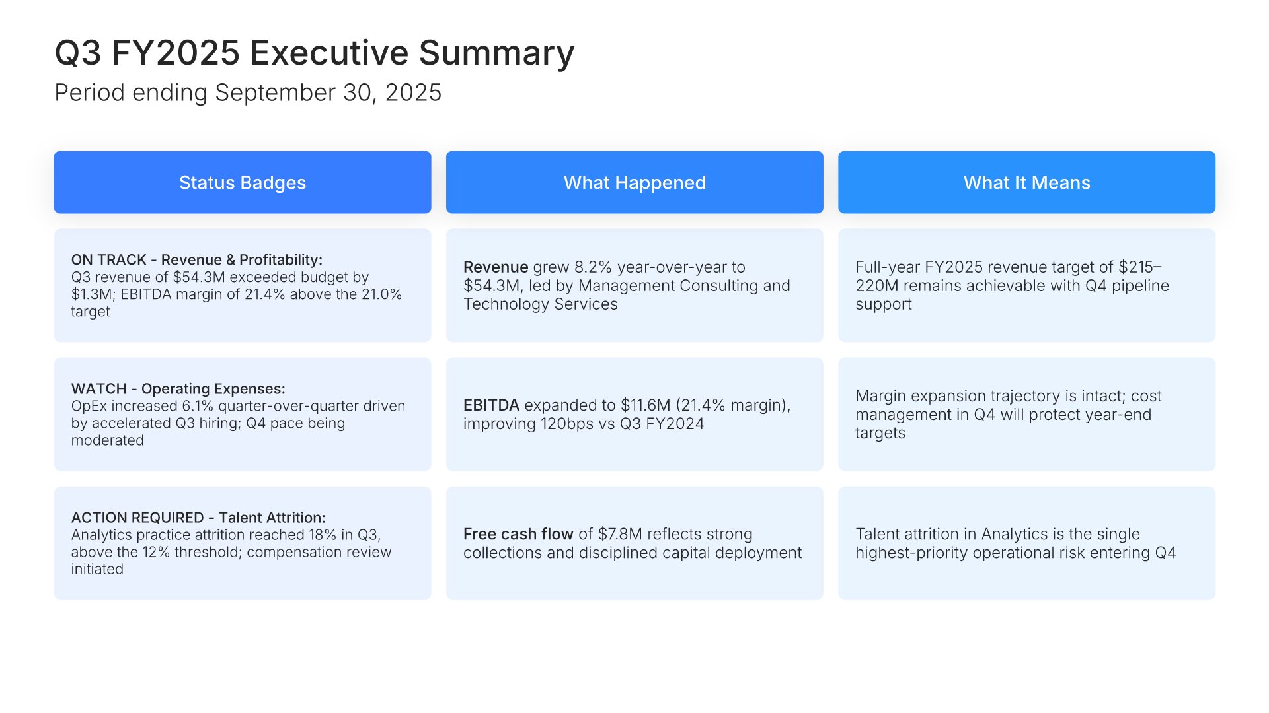Viewport: 1269px width, 713px height.
Task: Click the bold Free cash flow text
Action: pyautogui.click(x=518, y=533)
